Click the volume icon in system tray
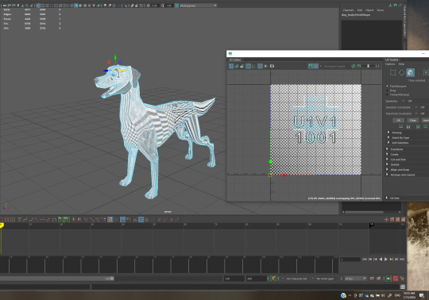Viewport: 429px width, 300px height. tap(383, 295)
